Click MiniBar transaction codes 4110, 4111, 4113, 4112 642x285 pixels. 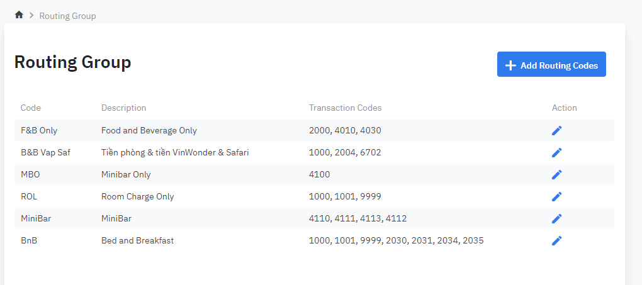tap(358, 218)
